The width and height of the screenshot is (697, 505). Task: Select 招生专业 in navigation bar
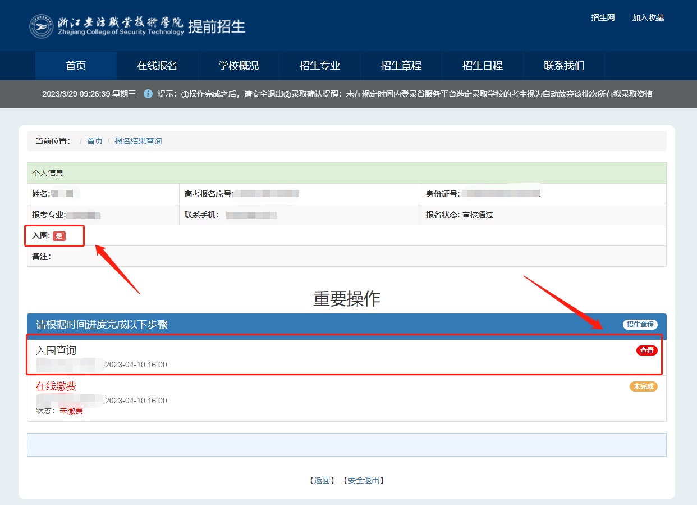point(320,66)
